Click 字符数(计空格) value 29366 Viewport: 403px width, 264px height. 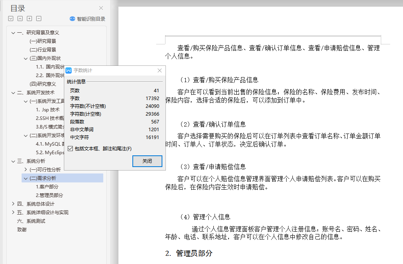pos(152,114)
